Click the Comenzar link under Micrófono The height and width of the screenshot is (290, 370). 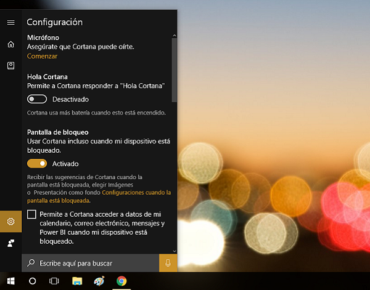[x=42, y=56]
